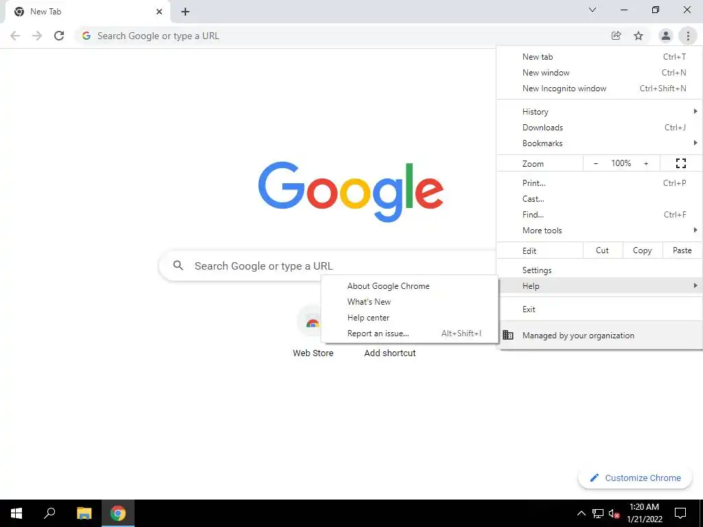Click the share page icon in the address bar
The width and height of the screenshot is (703, 527).
pyautogui.click(x=616, y=36)
